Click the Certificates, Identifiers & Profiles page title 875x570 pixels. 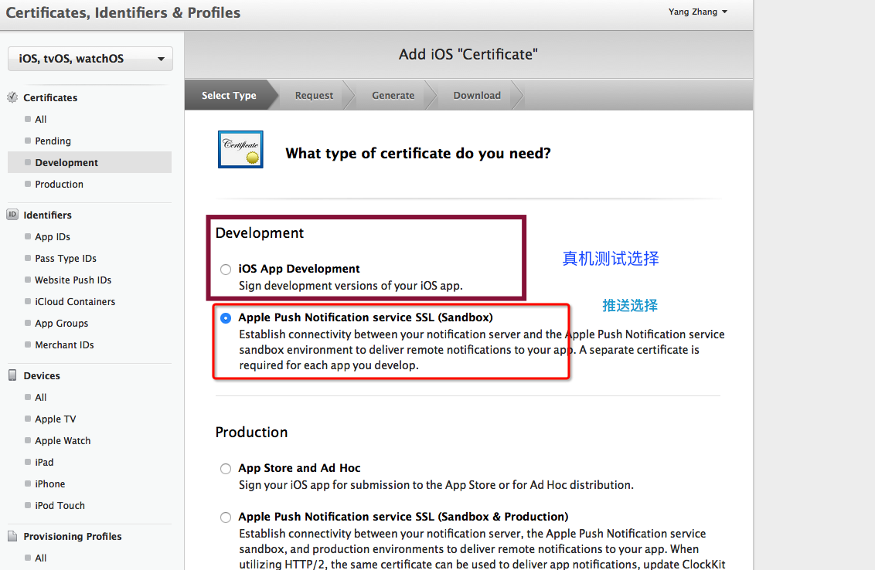124,12
